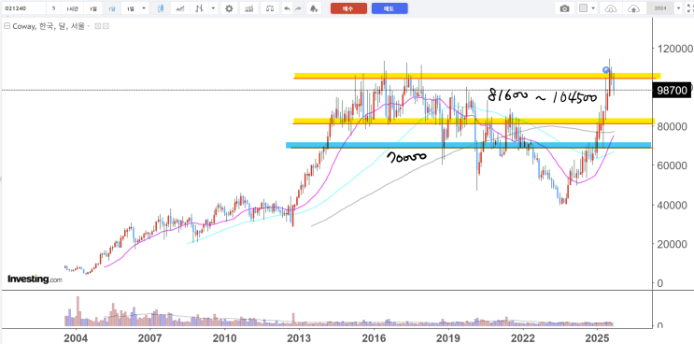This screenshot has height=344, width=694.
Task: Choose the bar chart style icon
Action: pyautogui.click(x=200, y=8)
